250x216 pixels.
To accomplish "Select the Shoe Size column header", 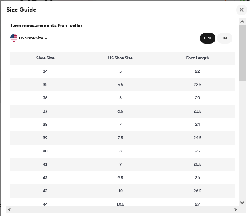I will [x=45, y=58].
